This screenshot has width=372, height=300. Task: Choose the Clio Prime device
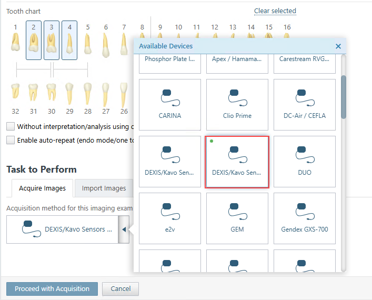pyautogui.click(x=237, y=105)
